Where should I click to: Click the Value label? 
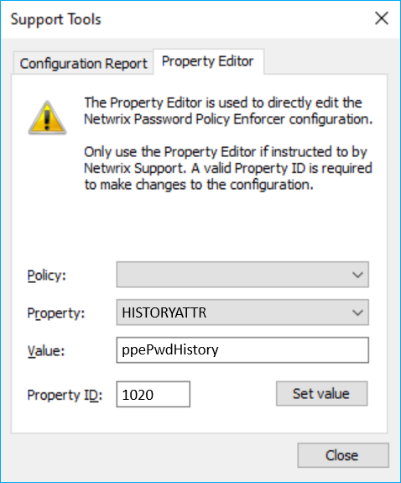pos(46,350)
